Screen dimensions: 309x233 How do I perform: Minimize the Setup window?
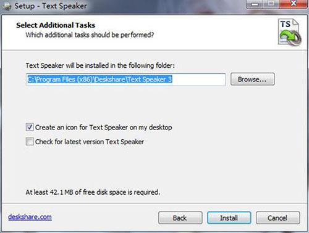click(255, 4)
